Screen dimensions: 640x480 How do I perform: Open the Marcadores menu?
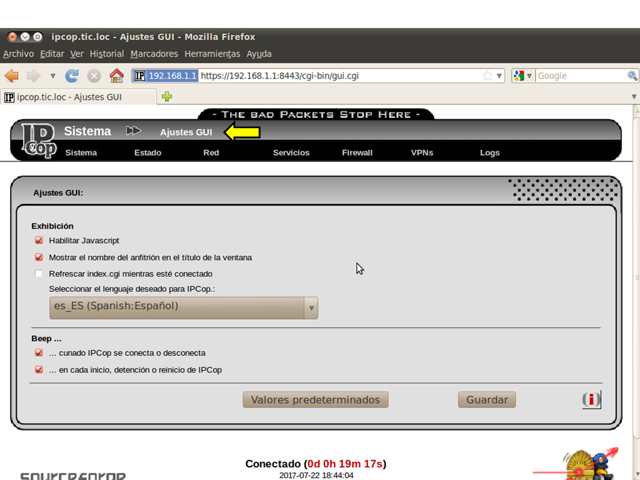(x=154, y=54)
